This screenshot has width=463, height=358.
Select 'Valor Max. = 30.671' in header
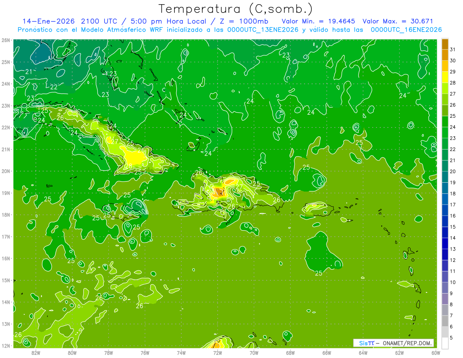pyautogui.click(x=398, y=21)
